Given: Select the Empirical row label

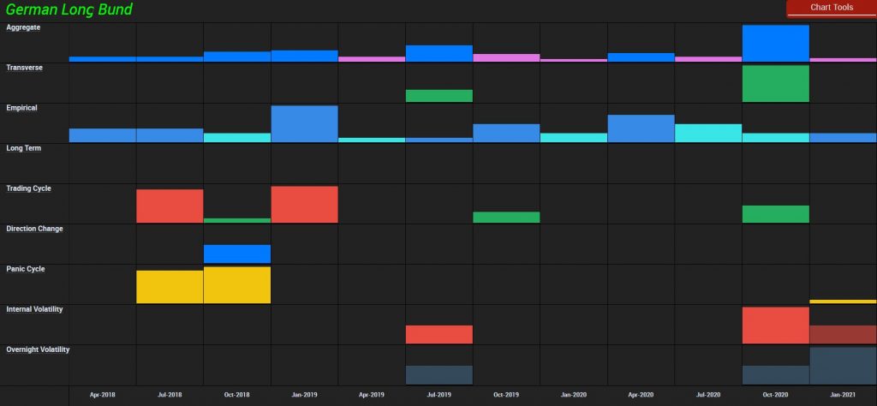Looking at the screenshot, I should [21, 108].
